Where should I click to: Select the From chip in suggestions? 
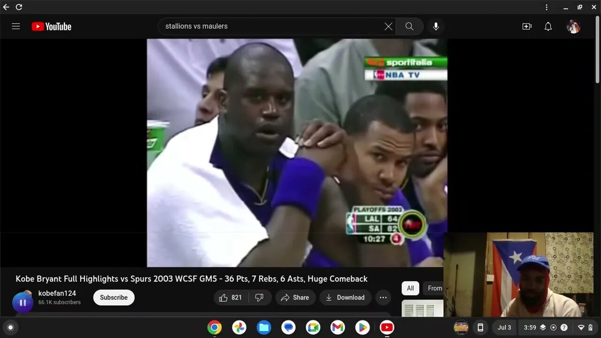[x=434, y=288]
